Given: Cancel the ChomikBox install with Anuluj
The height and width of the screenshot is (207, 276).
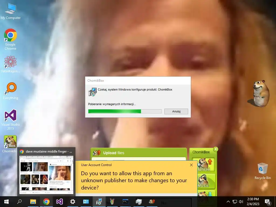Looking at the screenshot, I should click(x=176, y=111).
